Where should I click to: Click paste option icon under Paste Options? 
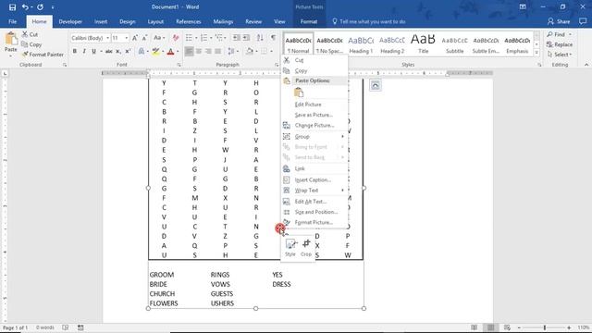click(299, 92)
